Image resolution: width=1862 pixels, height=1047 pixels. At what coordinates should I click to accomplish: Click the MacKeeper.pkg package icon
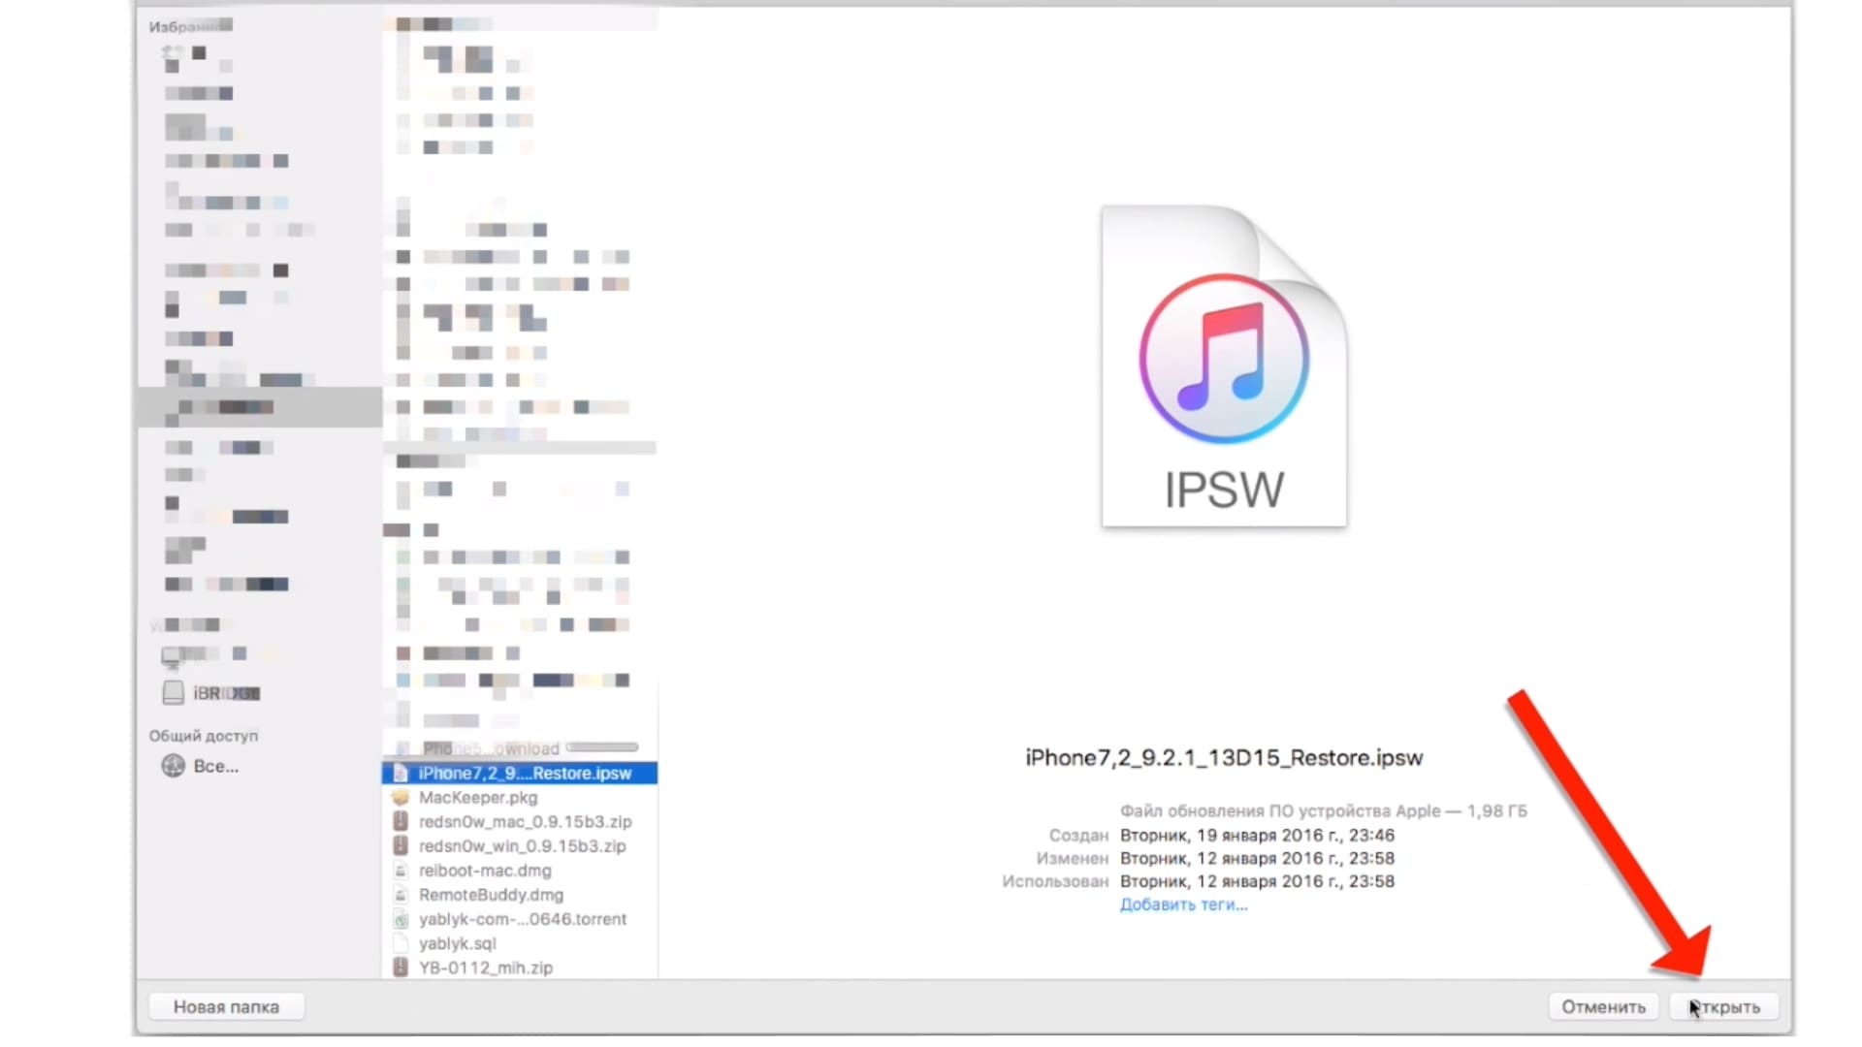[401, 798]
